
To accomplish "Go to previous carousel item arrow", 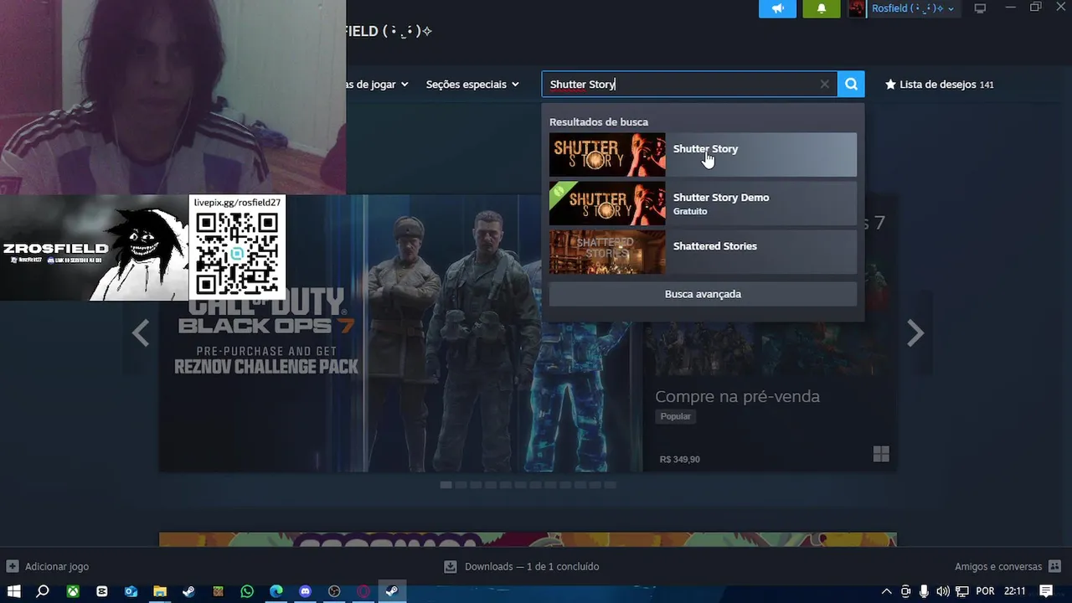I will 141,332.
